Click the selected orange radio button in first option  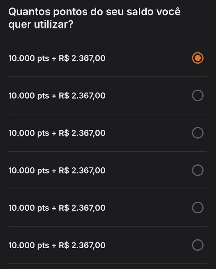pyautogui.click(x=198, y=58)
